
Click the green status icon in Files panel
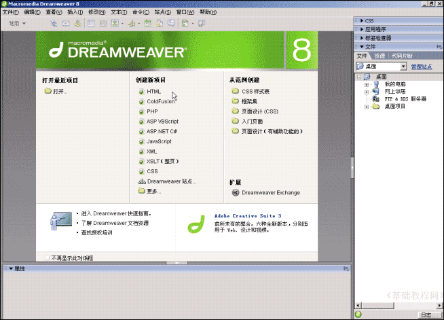coord(358,314)
